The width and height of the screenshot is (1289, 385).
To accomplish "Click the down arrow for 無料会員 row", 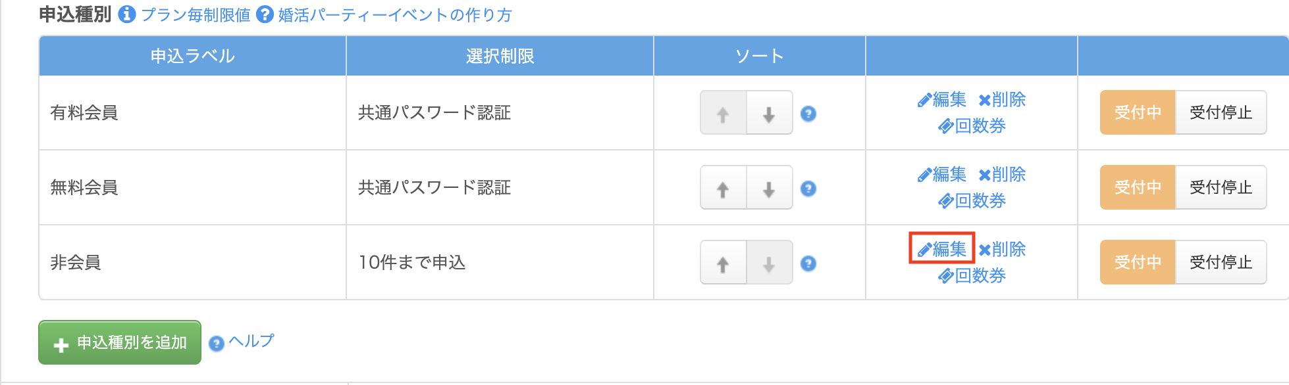I will pyautogui.click(x=769, y=189).
